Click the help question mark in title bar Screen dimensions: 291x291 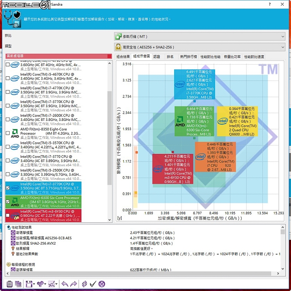270,4
